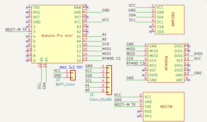This screenshot has height=122, width=207.
Task: Select VCC label on J2 pin 1
Action: (x=57, y=71)
